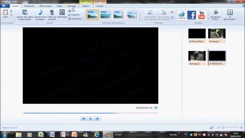The width and height of the screenshot is (245, 138).
Task: Select the Outils vidéo contextual tab
Action: point(86,2)
